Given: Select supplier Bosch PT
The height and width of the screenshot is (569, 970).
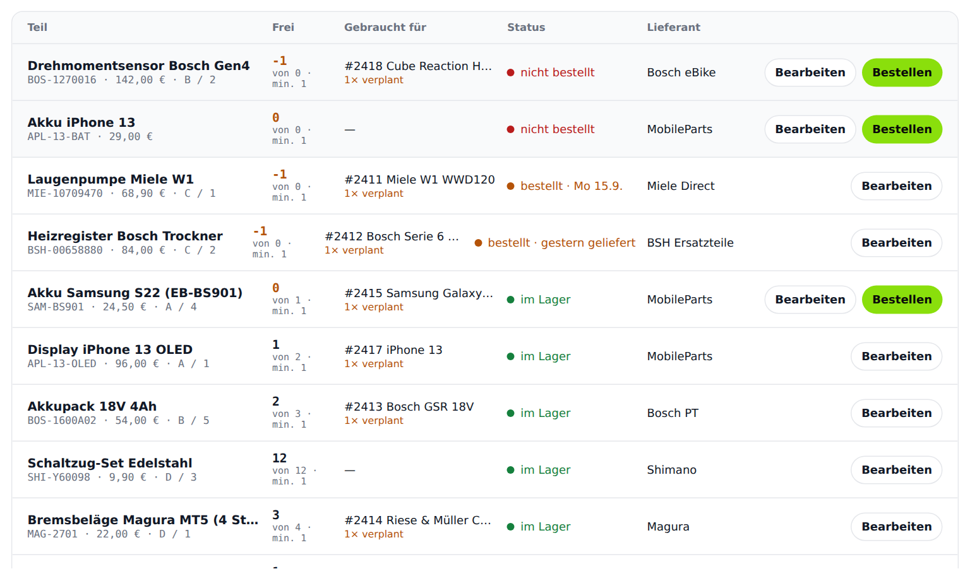Looking at the screenshot, I should click(673, 413).
